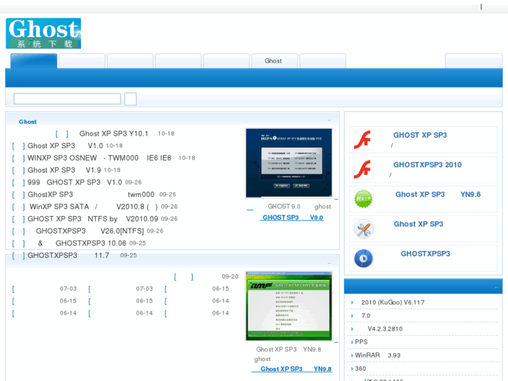Viewport: 508px width, 381px height.
Task: Open the Ghost XP SP3 link beside the tools icon
Action: (x=419, y=224)
